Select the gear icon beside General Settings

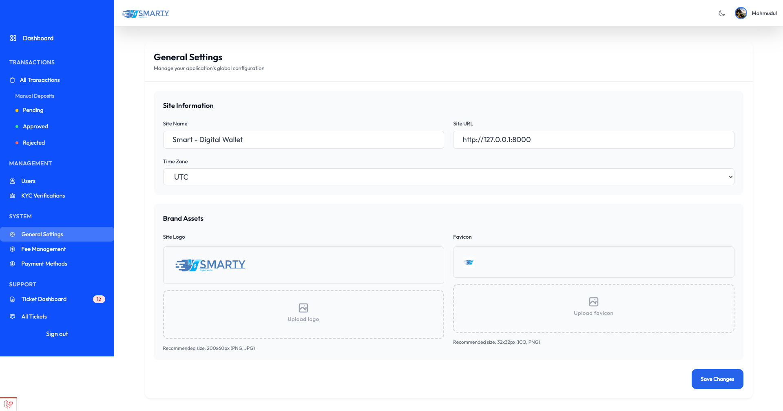click(13, 234)
